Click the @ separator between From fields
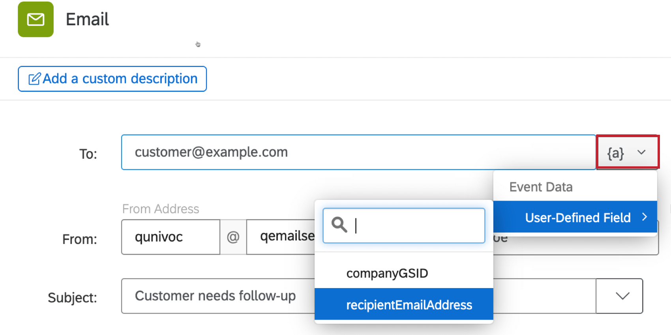The height and width of the screenshot is (335, 671). (233, 237)
